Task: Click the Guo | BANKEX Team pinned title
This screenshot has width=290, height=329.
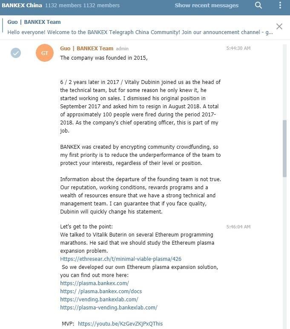Action: click(x=34, y=22)
